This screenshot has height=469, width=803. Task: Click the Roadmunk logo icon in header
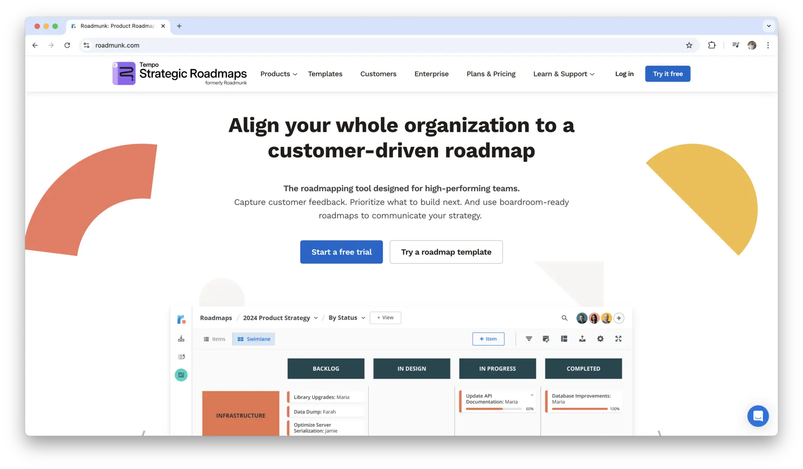pyautogui.click(x=124, y=73)
